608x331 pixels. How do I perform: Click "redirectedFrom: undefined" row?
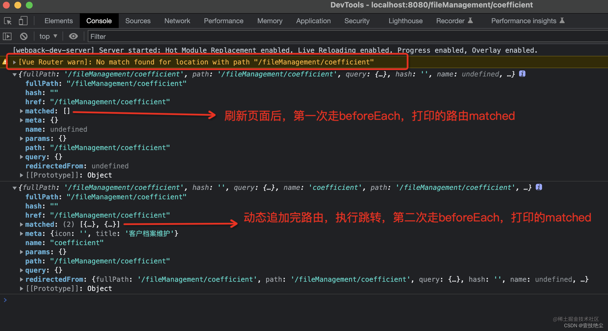click(77, 166)
